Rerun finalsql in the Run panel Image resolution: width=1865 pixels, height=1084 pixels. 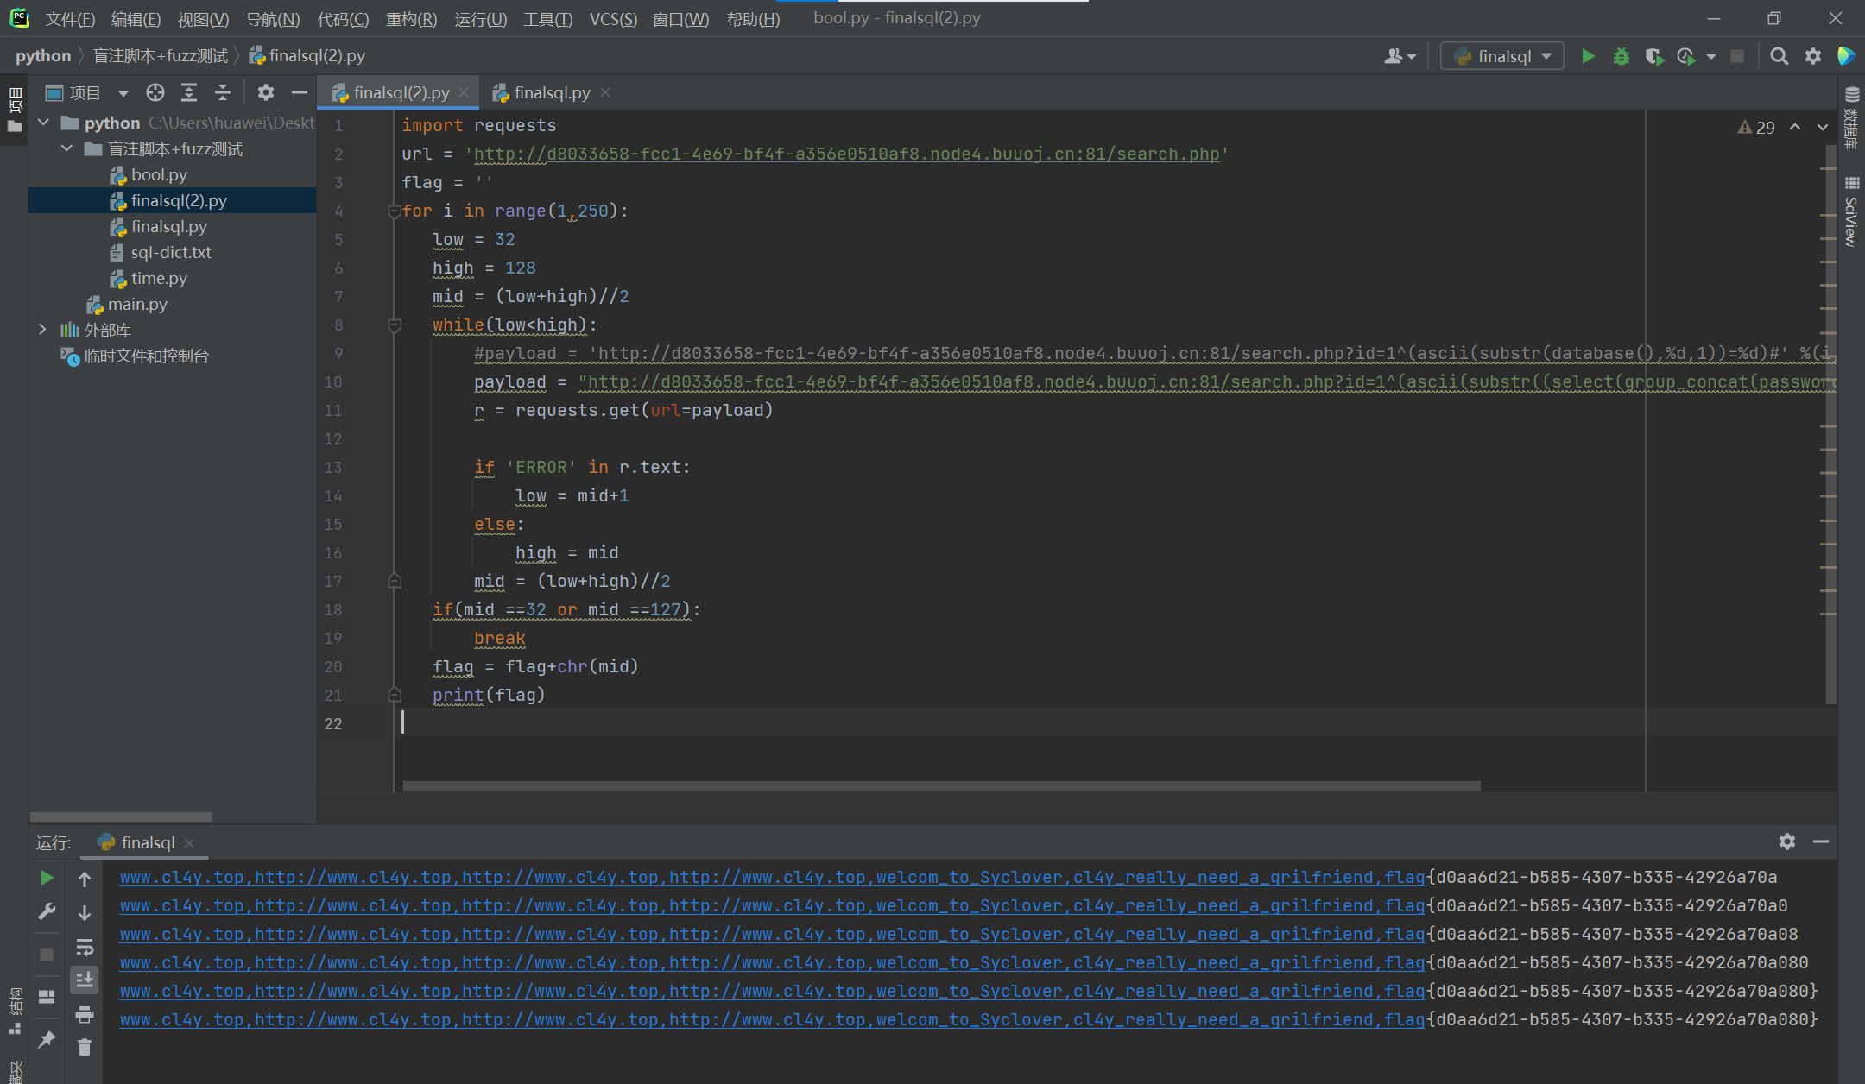tap(47, 878)
